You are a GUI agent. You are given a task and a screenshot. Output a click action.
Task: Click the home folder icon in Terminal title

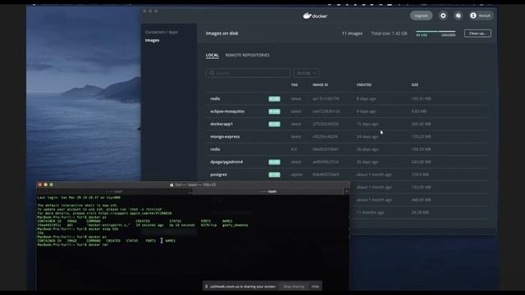coord(171,185)
